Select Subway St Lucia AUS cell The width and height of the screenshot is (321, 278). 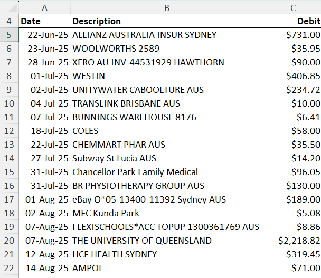tap(167, 158)
